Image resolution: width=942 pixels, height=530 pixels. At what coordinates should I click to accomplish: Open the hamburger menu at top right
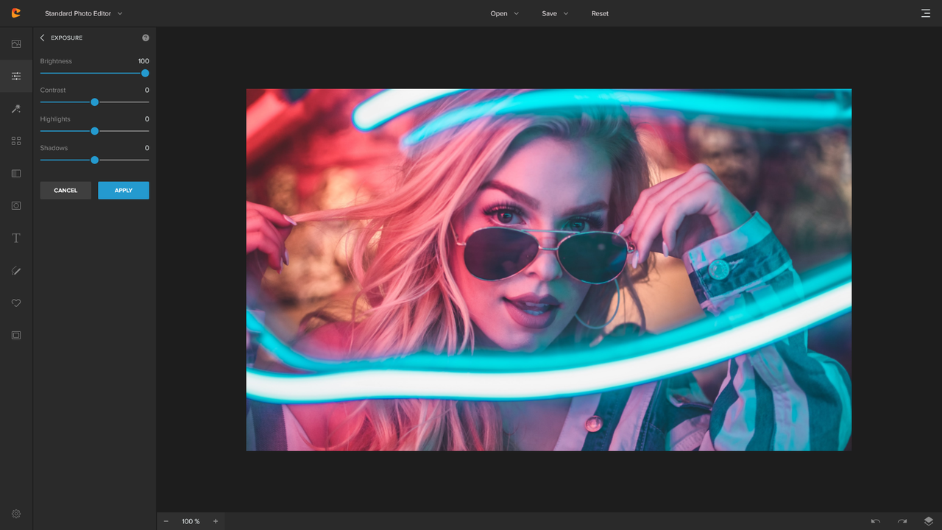[x=926, y=13]
